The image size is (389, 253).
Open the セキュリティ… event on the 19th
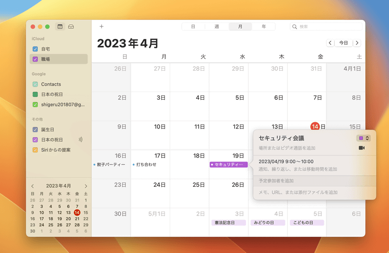229,164
